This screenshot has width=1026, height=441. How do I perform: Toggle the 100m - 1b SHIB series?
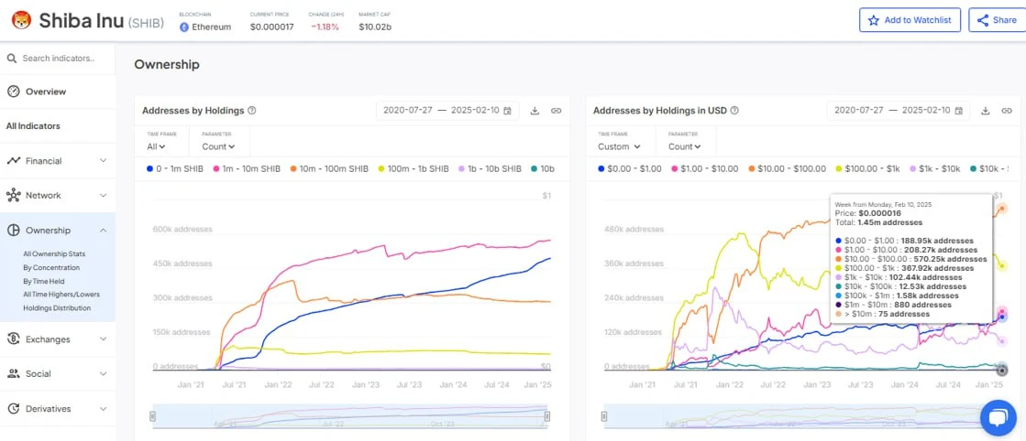click(x=414, y=168)
